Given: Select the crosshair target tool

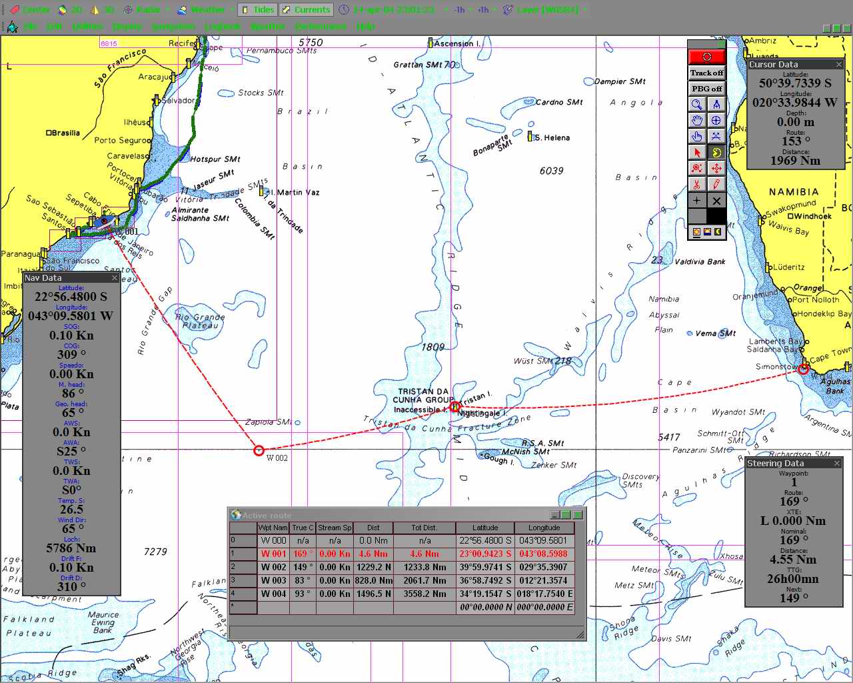Looking at the screenshot, I should (x=716, y=120).
